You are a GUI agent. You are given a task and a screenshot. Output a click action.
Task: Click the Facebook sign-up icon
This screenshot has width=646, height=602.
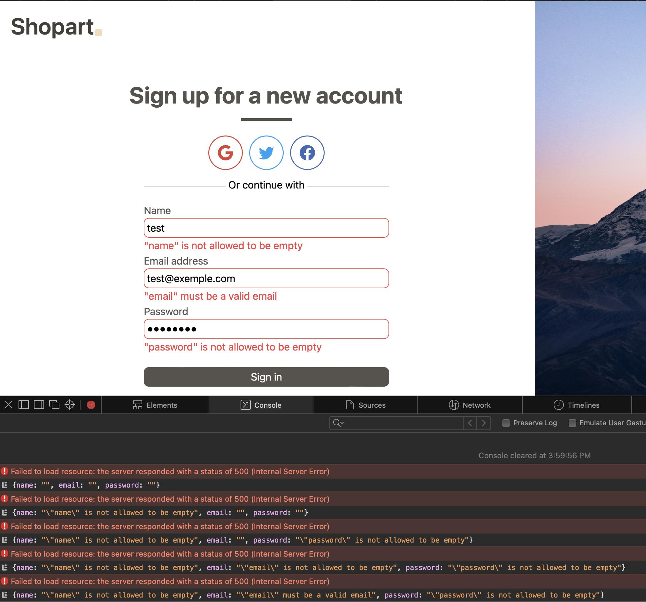point(307,152)
